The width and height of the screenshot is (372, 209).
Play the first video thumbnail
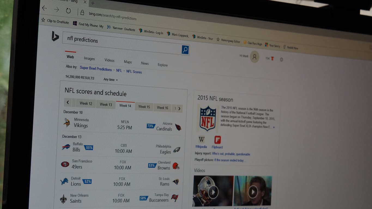(x=213, y=192)
